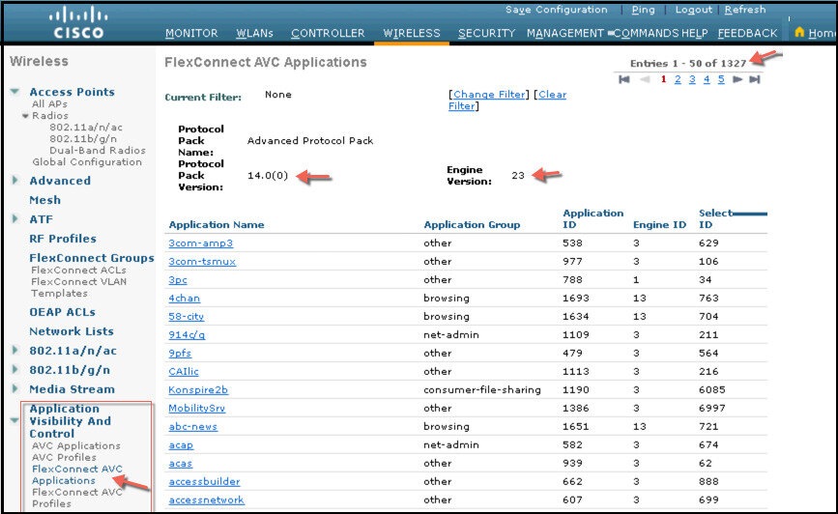Jump to last page of entries

[755, 79]
